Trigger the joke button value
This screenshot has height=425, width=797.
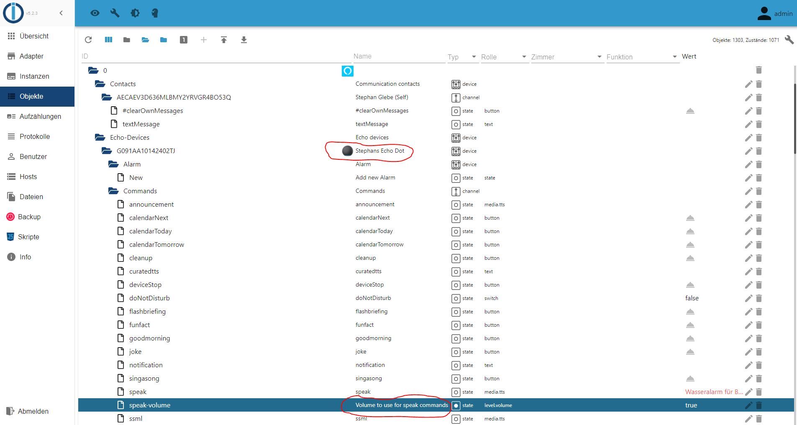click(690, 352)
